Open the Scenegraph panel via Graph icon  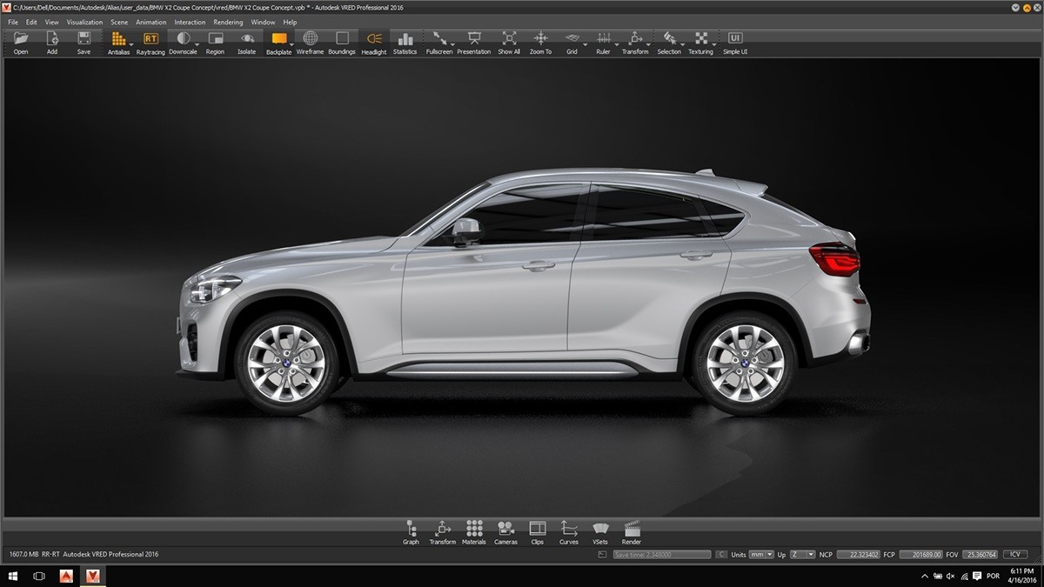[x=411, y=529]
